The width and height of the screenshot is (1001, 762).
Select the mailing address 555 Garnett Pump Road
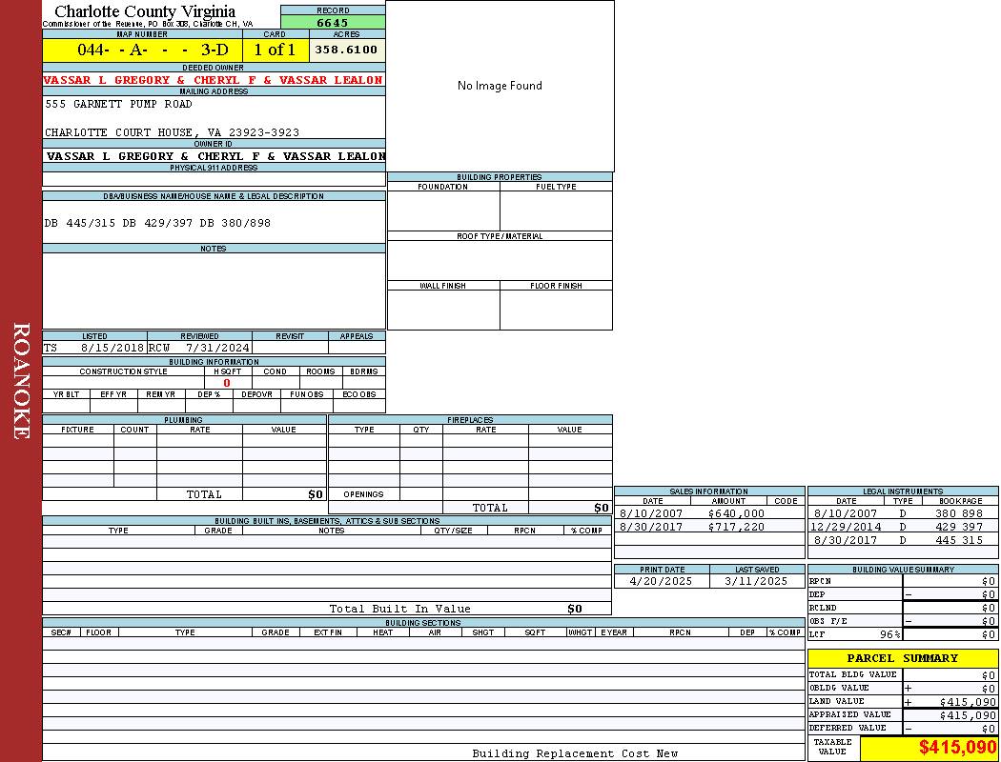click(118, 104)
